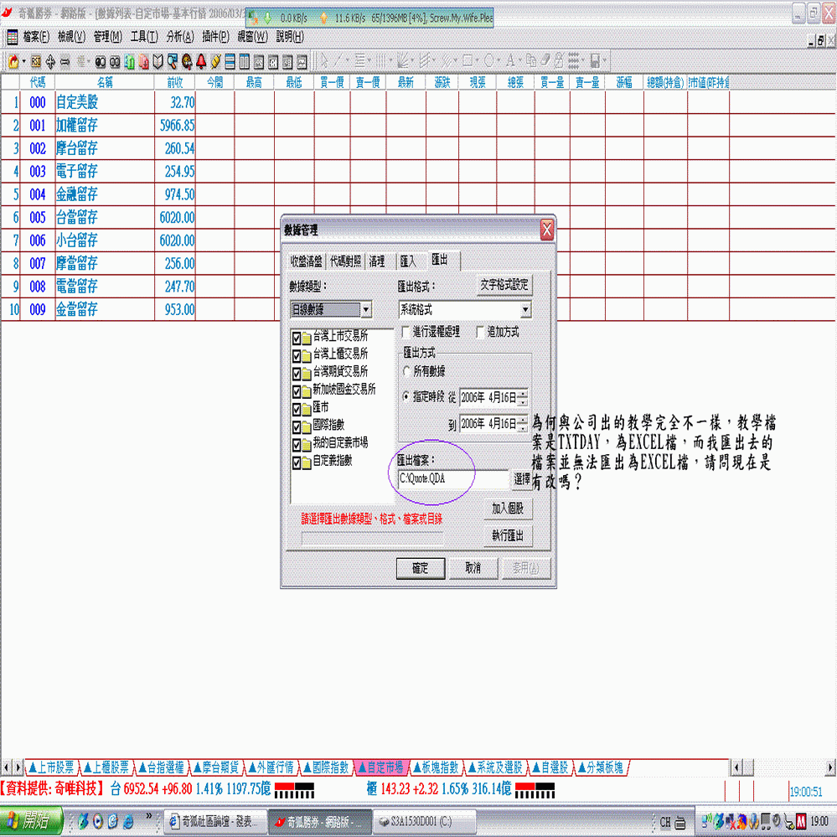Open the 數據類型 日線數據 dropdown
This screenshot has height=837, width=837.
(366, 310)
